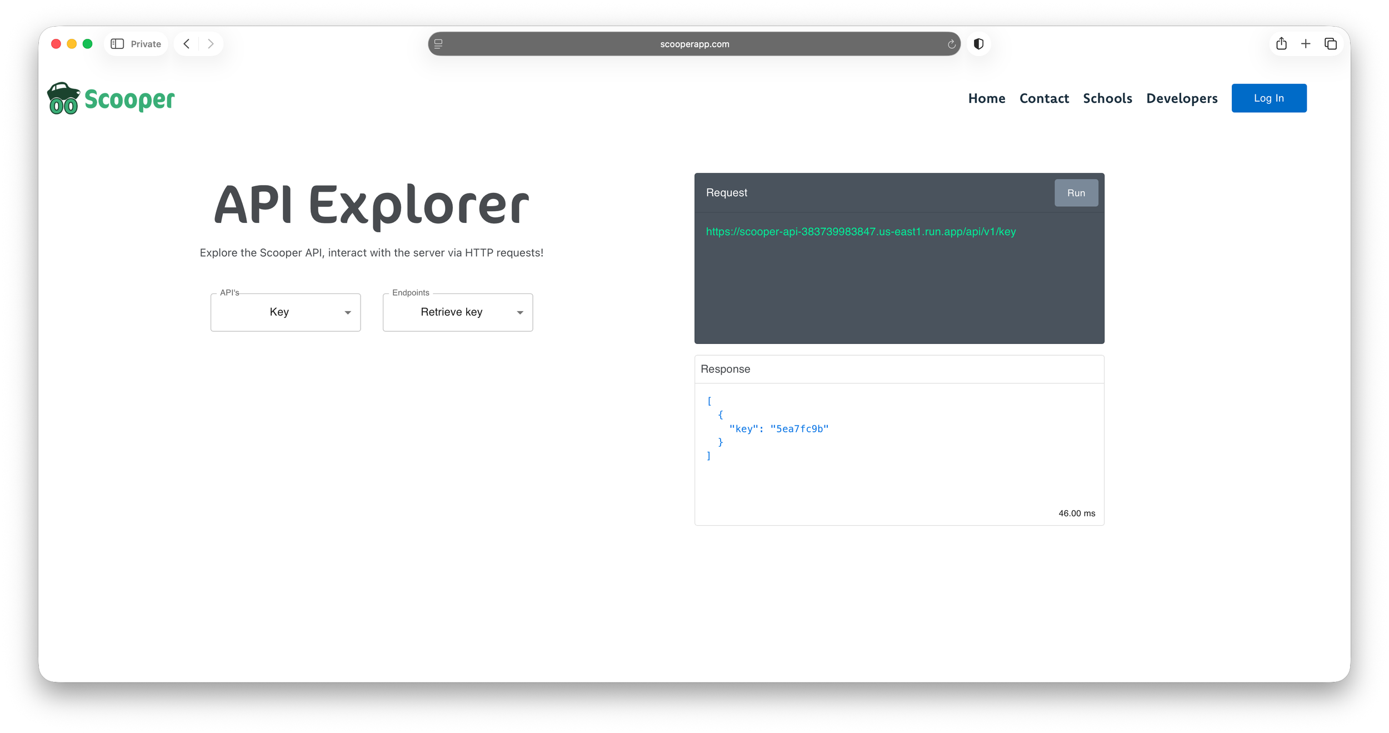
Task: Toggle the Safari sidebar icon
Action: point(117,44)
